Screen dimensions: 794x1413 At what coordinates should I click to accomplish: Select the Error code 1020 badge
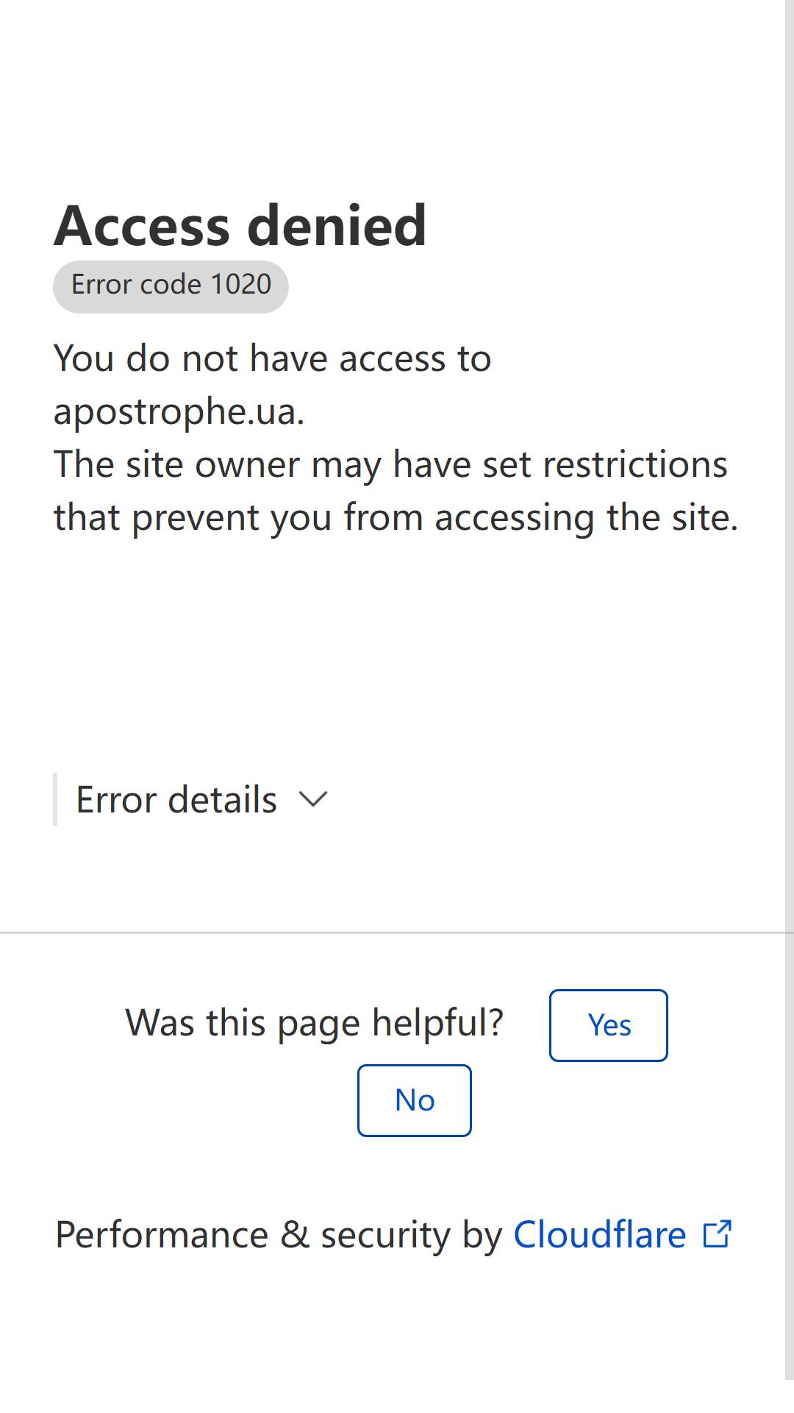(x=171, y=286)
